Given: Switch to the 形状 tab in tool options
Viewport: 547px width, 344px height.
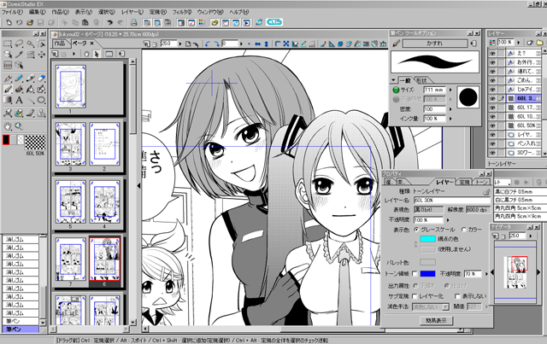Looking at the screenshot, I should [x=421, y=80].
